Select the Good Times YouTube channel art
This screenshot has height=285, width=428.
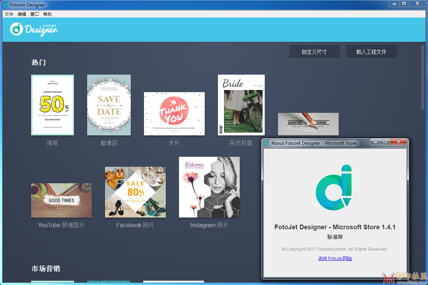pyautogui.click(x=61, y=200)
